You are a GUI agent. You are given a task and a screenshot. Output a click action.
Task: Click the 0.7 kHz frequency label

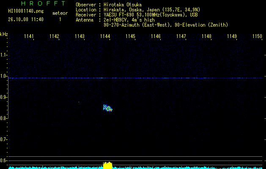point(3,139)
